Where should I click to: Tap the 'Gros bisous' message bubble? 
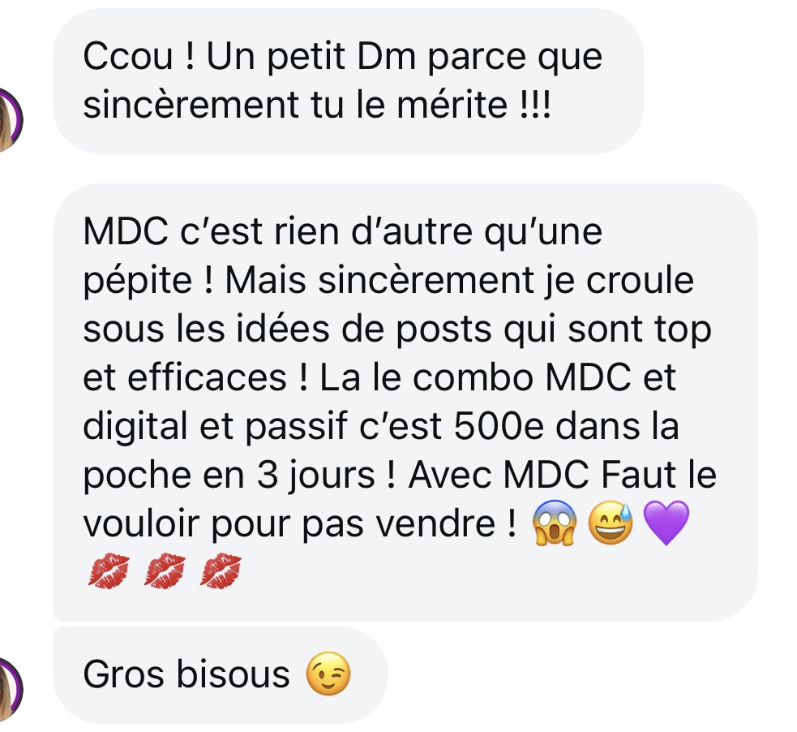click(x=220, y=675)
